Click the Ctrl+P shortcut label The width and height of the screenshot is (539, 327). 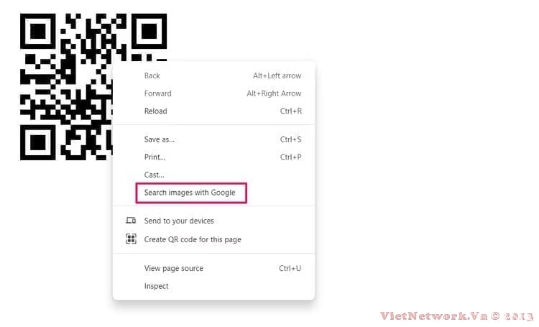coord(291,157)
